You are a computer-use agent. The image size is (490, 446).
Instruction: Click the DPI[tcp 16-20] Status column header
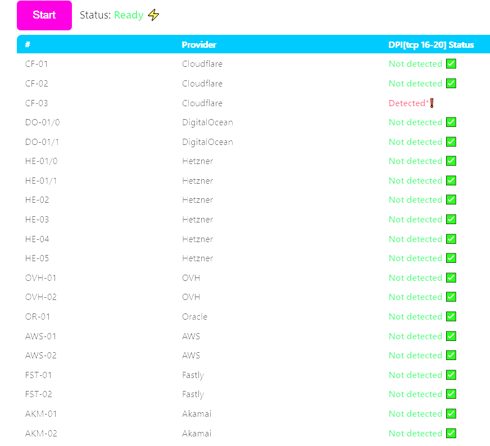pos(431,45)
